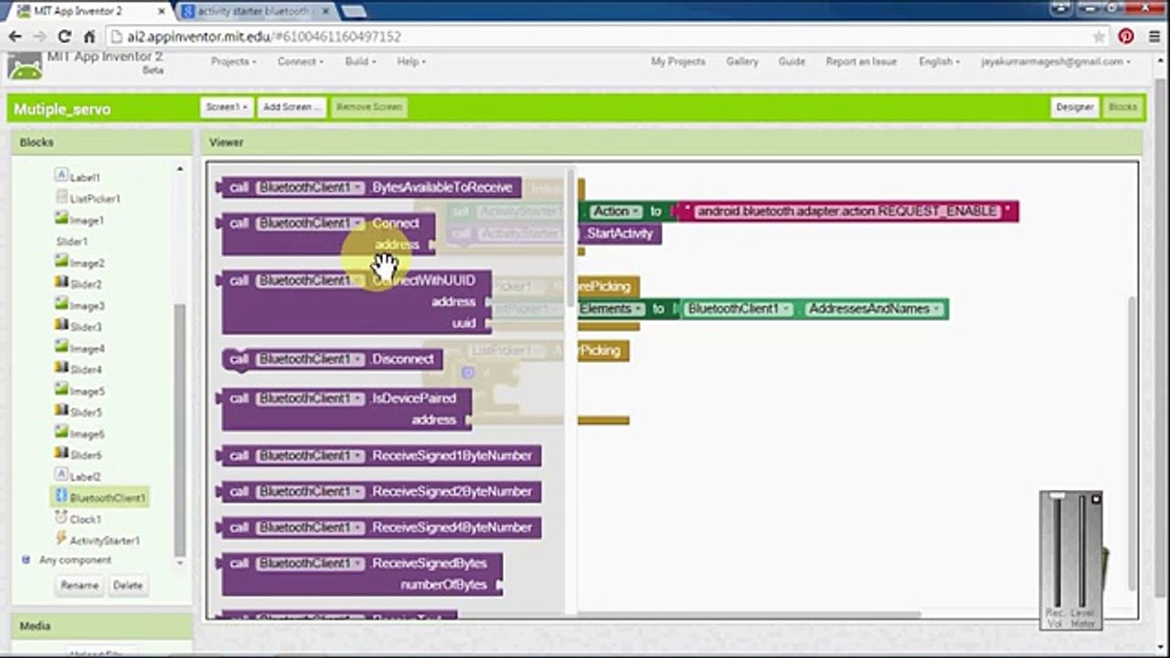
Task: Select ListPicker1 in the blocks tree
Action: 95,198
